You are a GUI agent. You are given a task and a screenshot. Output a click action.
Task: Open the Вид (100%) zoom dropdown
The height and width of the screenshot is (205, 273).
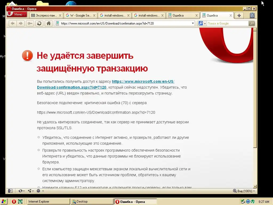tap(246, 191)
